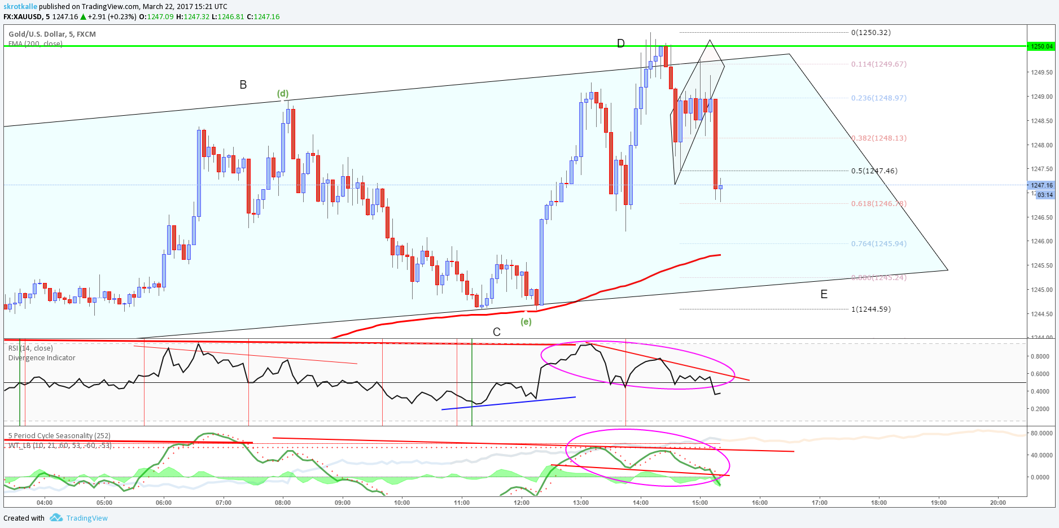1059x528 pixels.
Task: Click the countdown timer 03:14 label
Action: [1045, 195]
